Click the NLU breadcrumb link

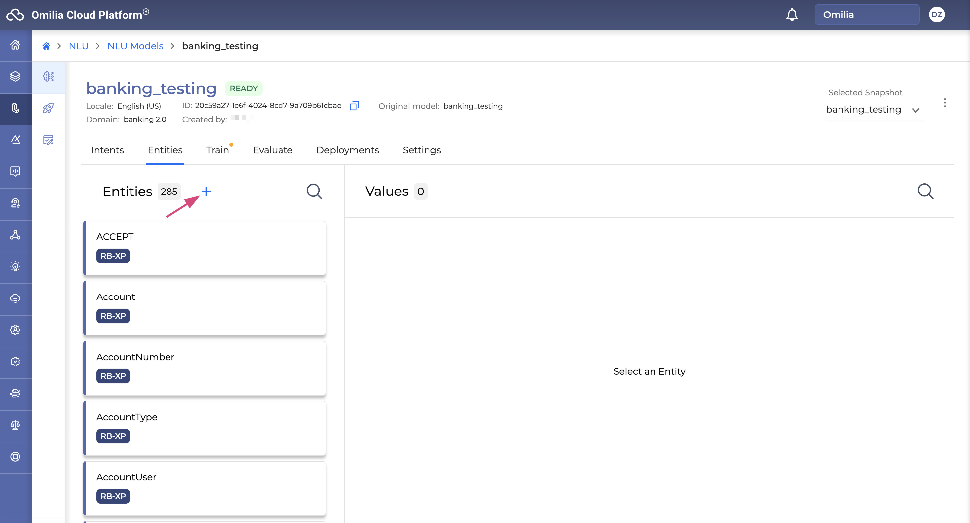pyautogui.click(x=78, y=46)
